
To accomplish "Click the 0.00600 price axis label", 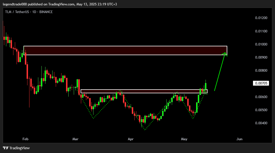I will 261,97.
